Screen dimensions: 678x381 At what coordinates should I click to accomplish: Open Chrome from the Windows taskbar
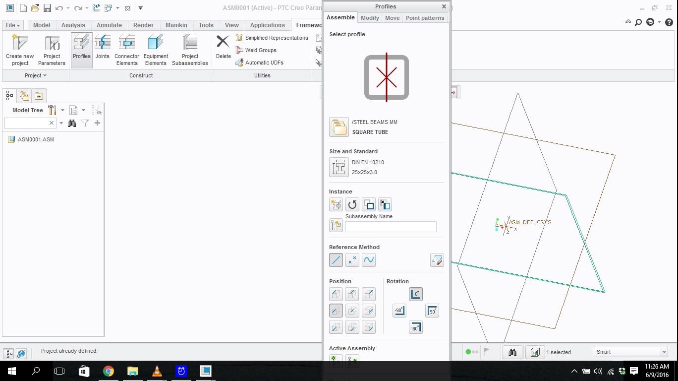[x=108, y=371]
